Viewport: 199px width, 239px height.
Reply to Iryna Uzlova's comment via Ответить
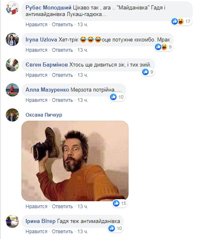tap(62, 50)
